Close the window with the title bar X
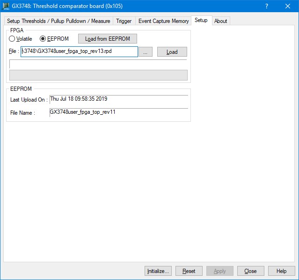 (x=288, y=6)
